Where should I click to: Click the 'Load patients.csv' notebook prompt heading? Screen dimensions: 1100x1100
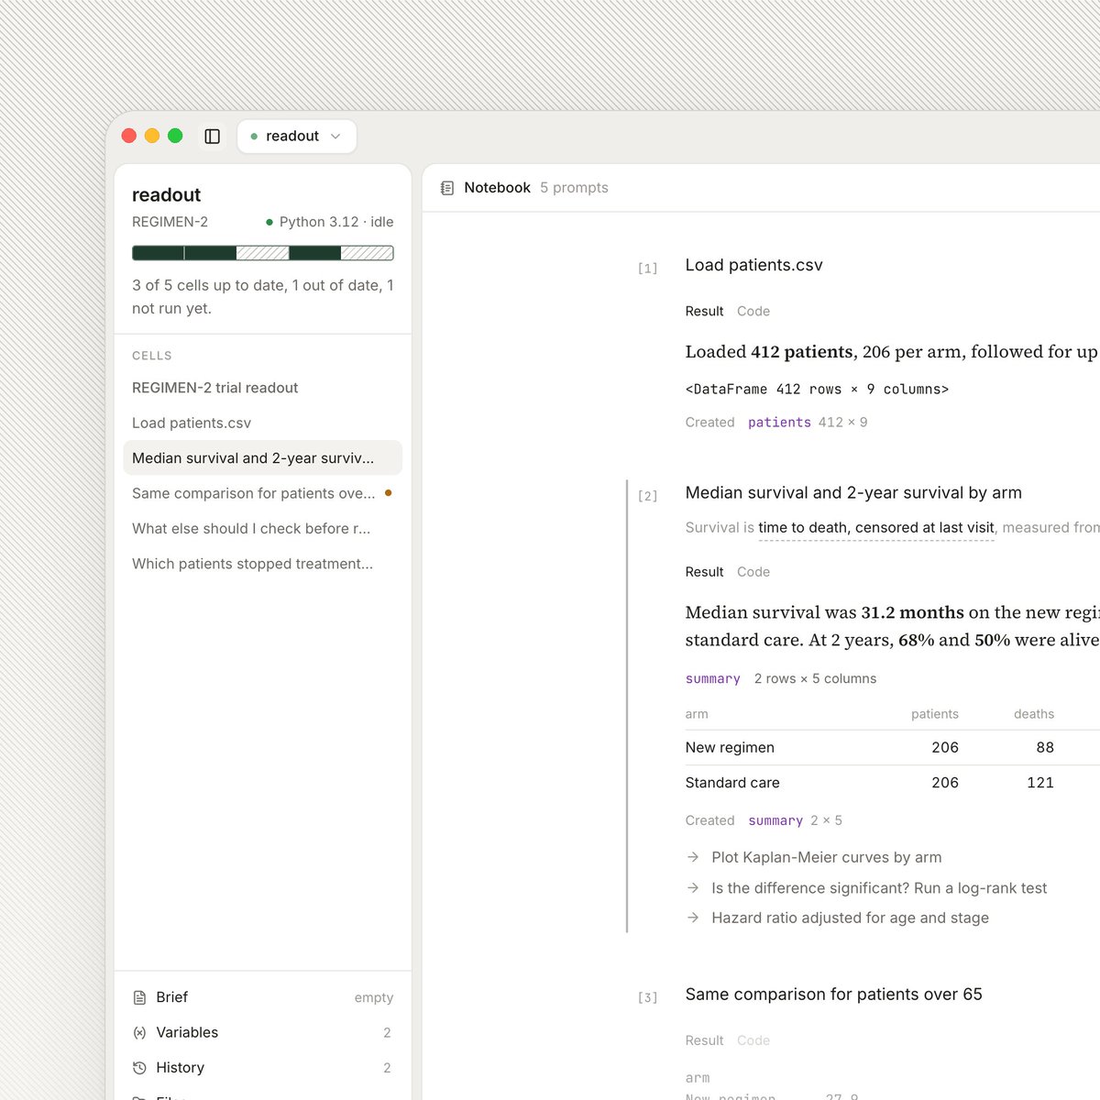click(x=753, y=265)
